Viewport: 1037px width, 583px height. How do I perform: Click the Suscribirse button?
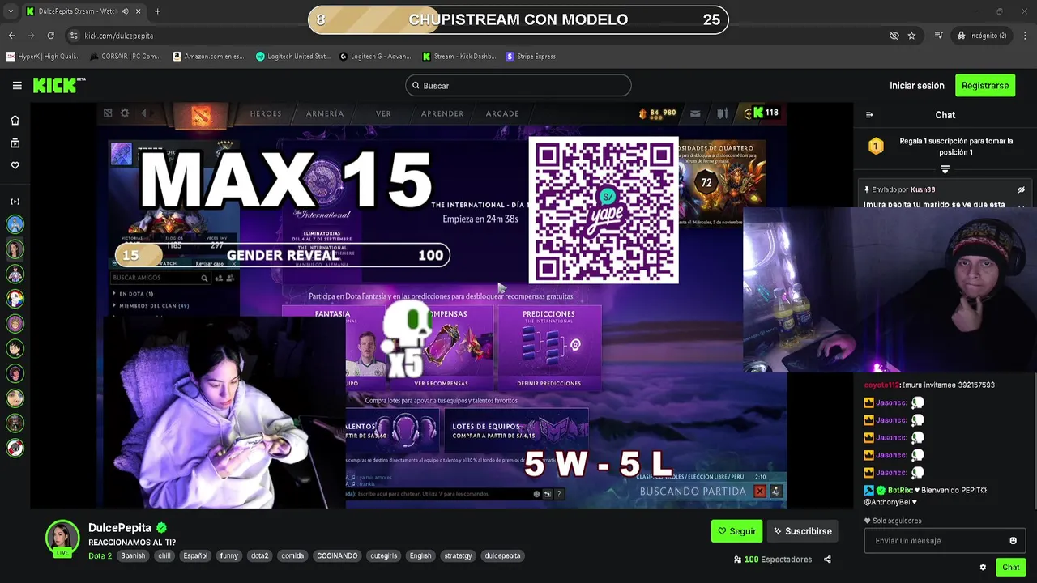802,531
